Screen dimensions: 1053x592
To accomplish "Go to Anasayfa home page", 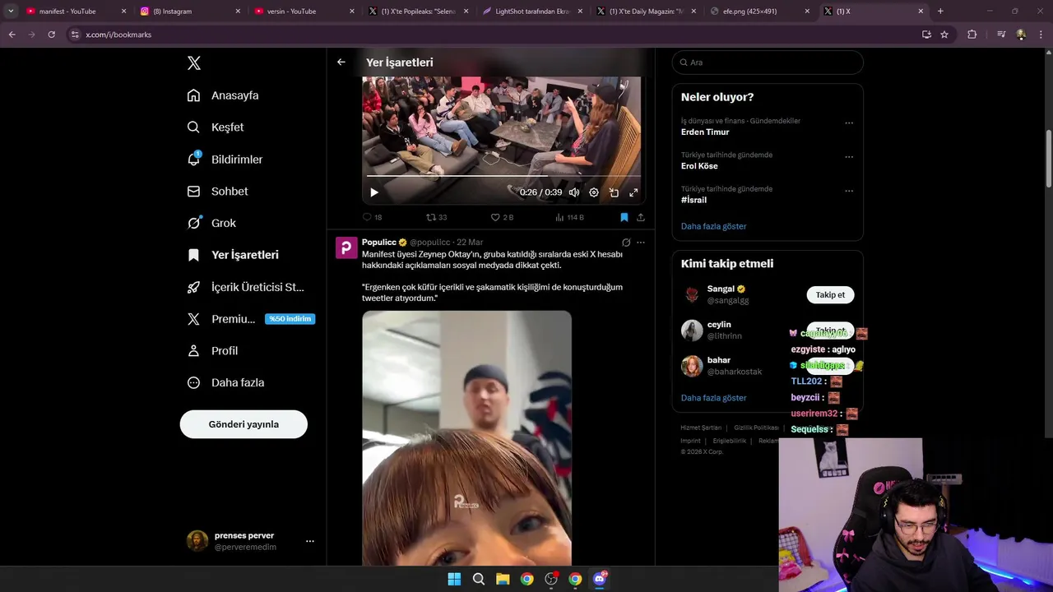I will tap(223, 95).
